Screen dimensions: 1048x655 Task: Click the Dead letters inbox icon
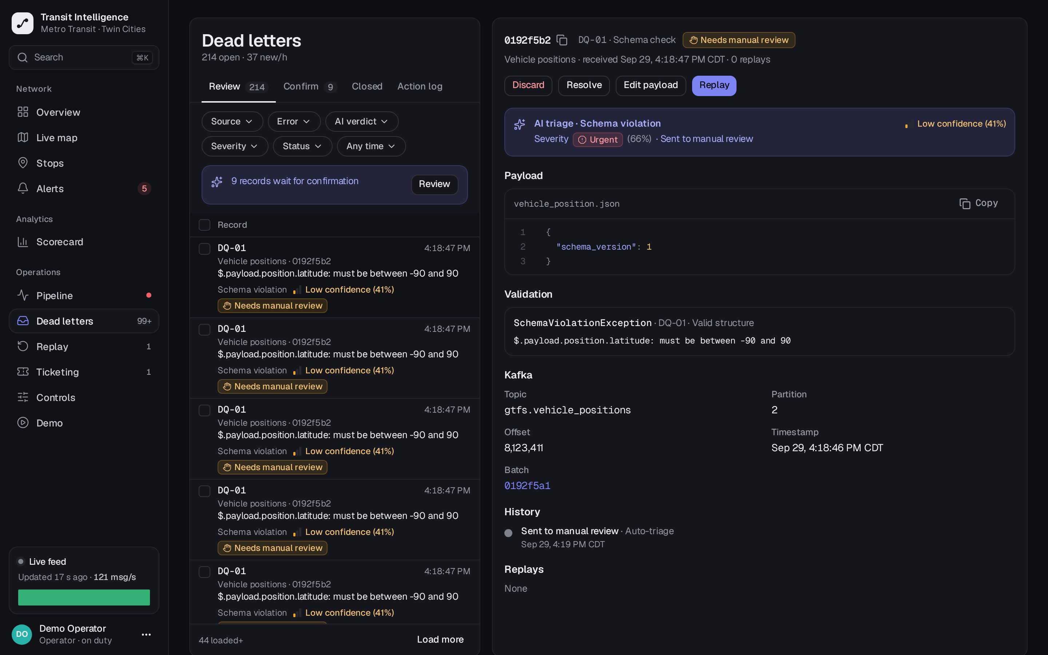point(23,321)
